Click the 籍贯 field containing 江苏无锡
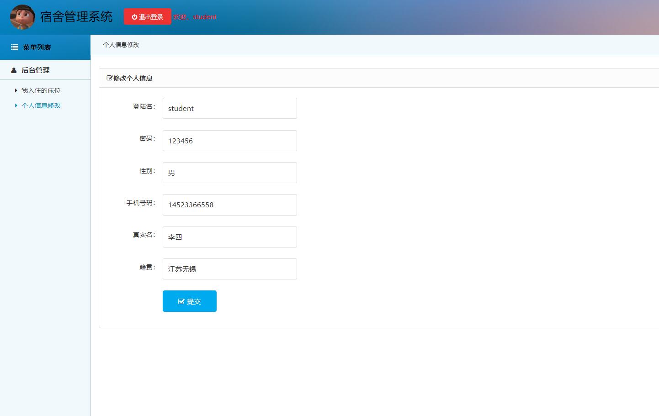The height and width of the screenshot is (416, 659). click(x=229, y=269)
